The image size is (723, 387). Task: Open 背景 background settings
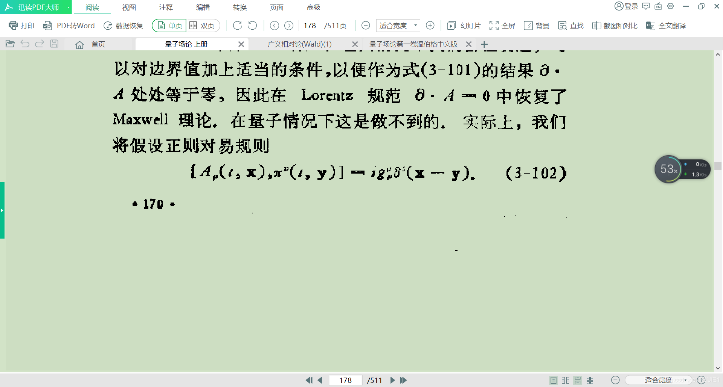coord(537,26)
